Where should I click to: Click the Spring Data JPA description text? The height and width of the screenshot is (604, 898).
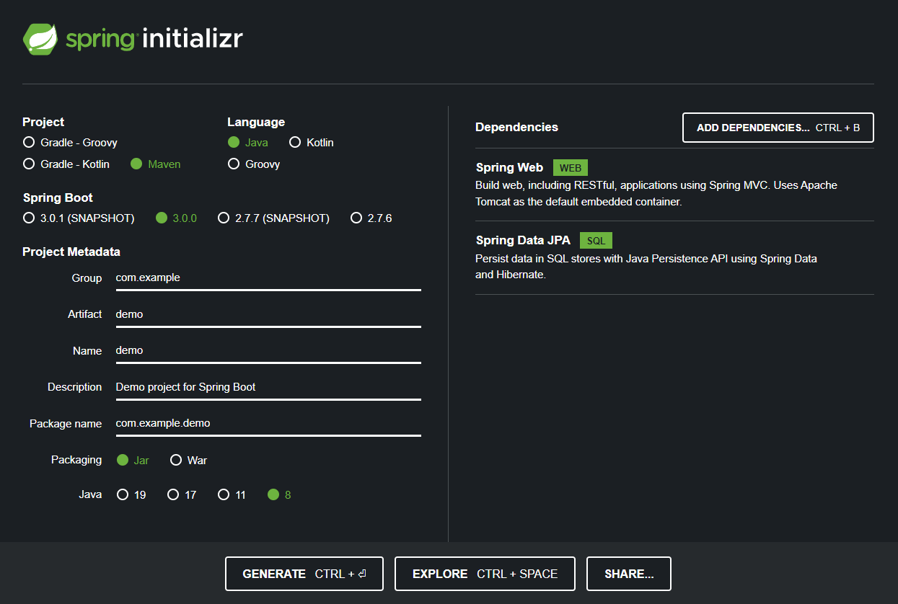(x=646, y=266)
